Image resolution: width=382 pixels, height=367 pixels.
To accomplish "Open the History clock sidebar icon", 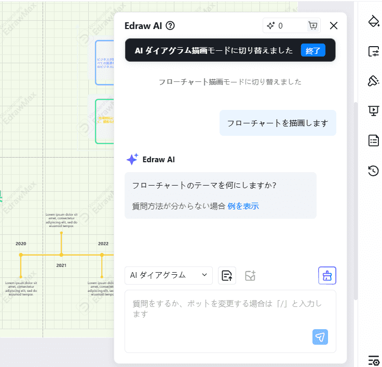I will [x=374, y=171].
